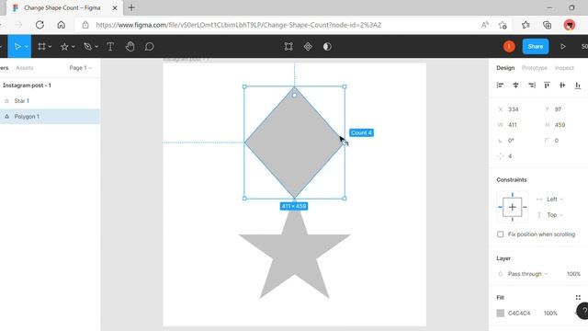588x331 pixels.
Task: Click the help question mark button
Action: (583, 311)
